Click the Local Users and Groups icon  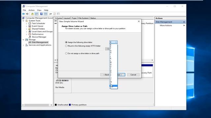30,31
